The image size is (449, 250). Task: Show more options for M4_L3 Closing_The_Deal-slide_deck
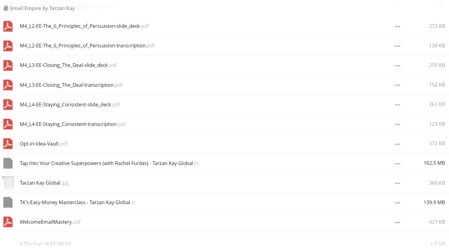tap(397, 66)
